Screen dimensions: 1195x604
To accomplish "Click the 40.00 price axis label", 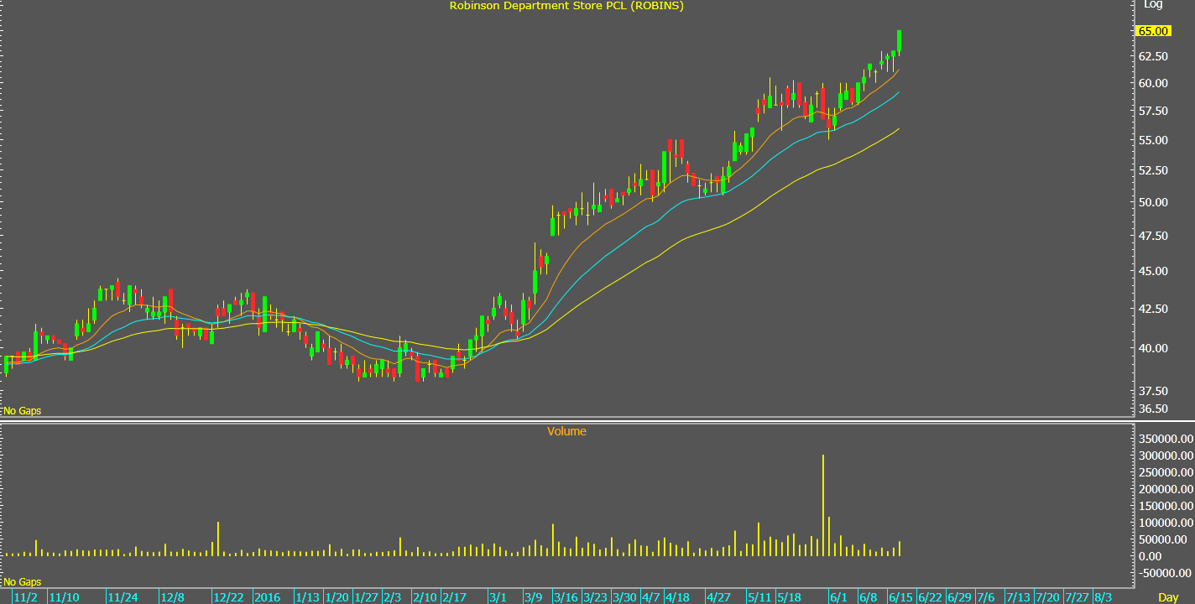I will [x=1153, y=348].
